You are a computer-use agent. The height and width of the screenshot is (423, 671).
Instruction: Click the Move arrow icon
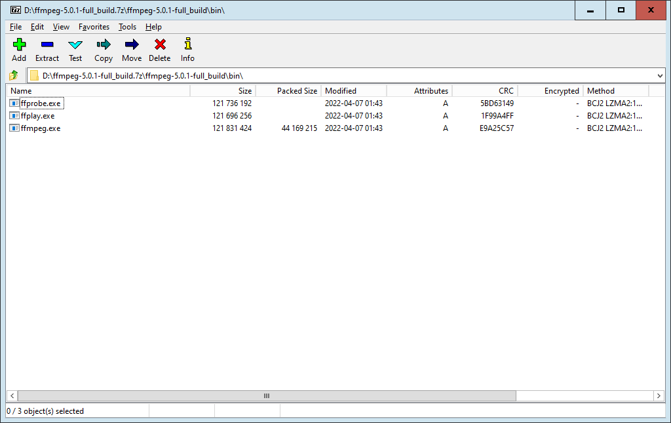coord(132,45)
